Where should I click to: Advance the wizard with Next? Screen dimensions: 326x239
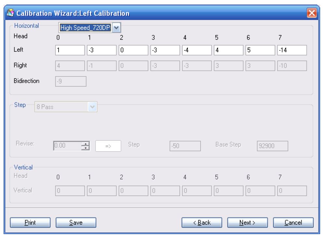tap(247, 223)
